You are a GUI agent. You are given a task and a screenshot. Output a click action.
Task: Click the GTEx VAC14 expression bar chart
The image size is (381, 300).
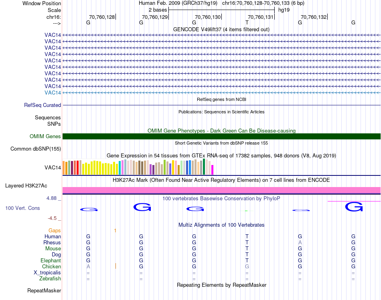point(138,167)
